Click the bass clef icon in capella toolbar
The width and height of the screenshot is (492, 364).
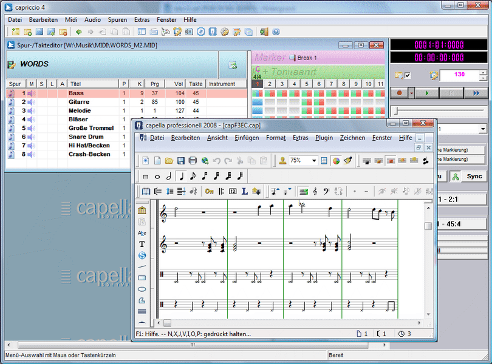point(326,191)
